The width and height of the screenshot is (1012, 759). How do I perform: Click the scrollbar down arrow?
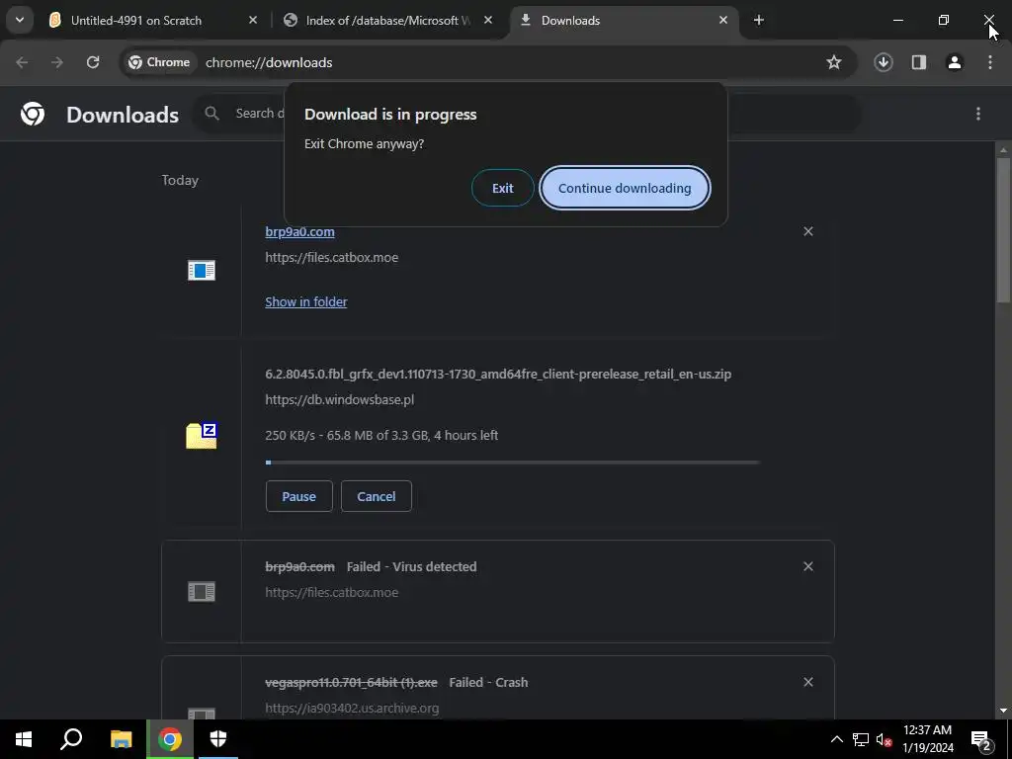pyautogui.click(x=1003, y=711)
